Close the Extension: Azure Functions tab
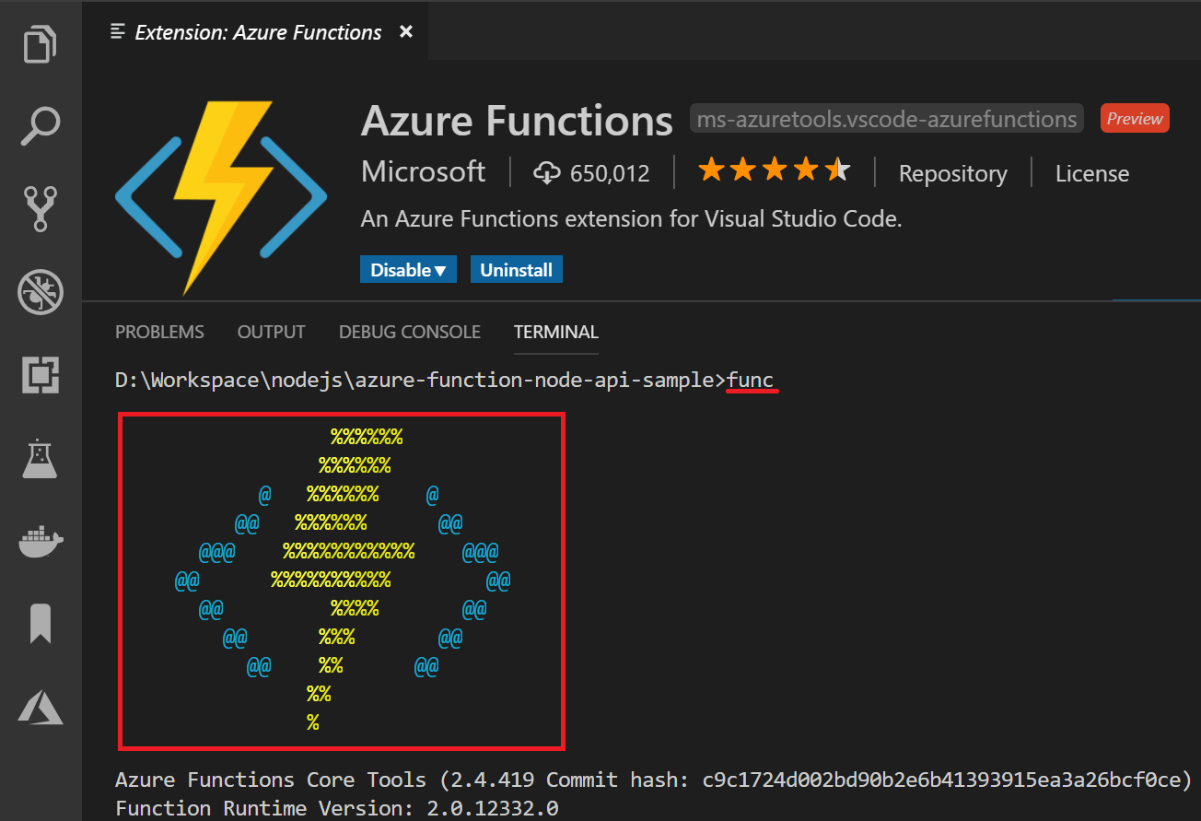 coord(405,32)
